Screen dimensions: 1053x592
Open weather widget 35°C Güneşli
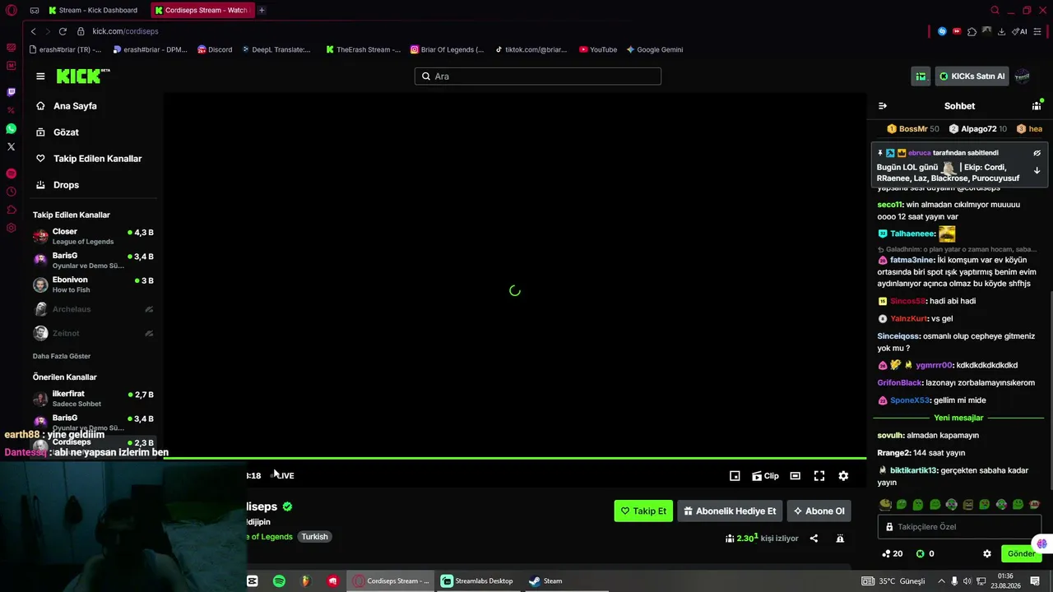pos(894,581)
